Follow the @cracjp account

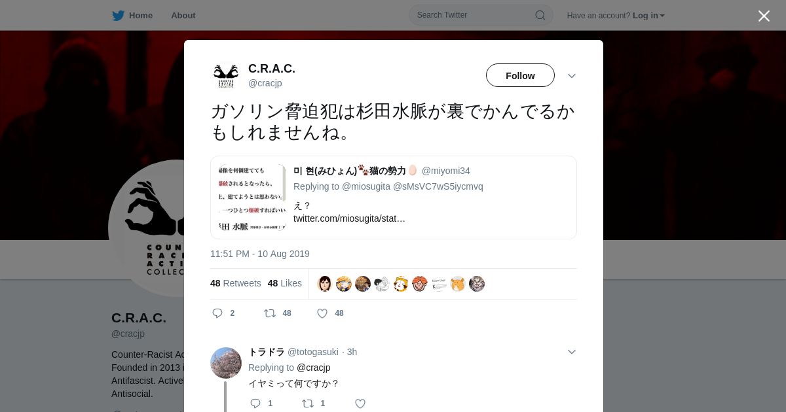520,75
